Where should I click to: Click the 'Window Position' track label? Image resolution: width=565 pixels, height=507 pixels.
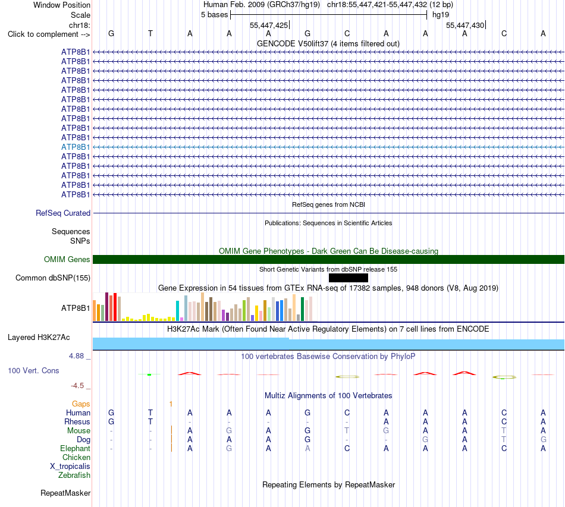point(62,5)
